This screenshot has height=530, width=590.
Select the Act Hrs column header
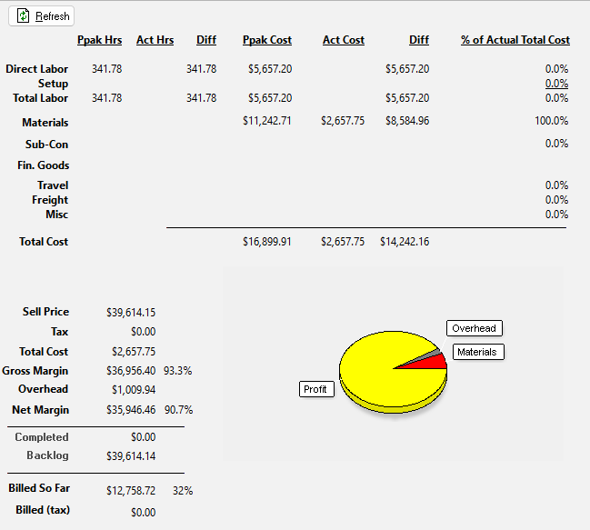coord(155,40)
